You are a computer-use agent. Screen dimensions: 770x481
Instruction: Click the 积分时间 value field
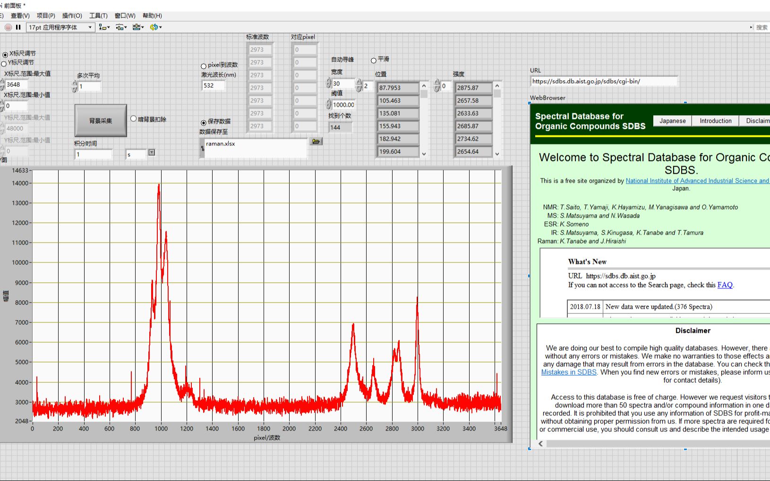pyautogui.click(x=94, y=154)
